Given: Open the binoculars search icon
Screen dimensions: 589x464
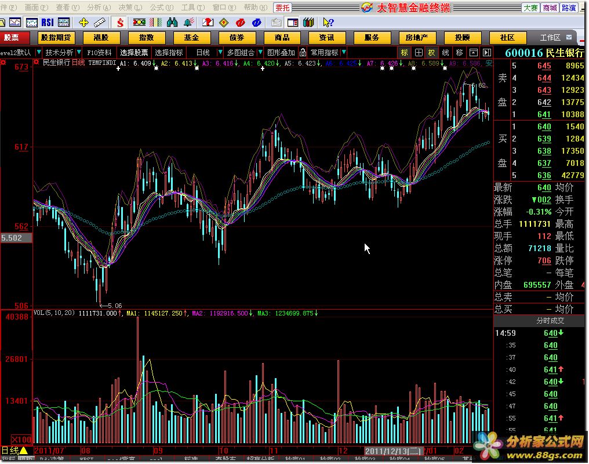Looking at the screenshot, I should coord(172,23).
